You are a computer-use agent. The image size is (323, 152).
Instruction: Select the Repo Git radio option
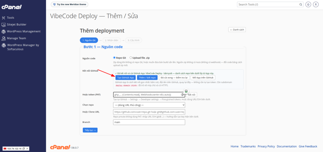point(114,58)
